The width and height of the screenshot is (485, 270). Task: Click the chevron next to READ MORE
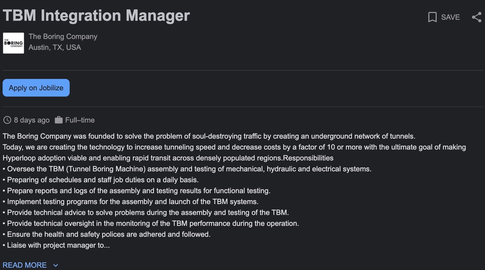click(x=56, y=265)
